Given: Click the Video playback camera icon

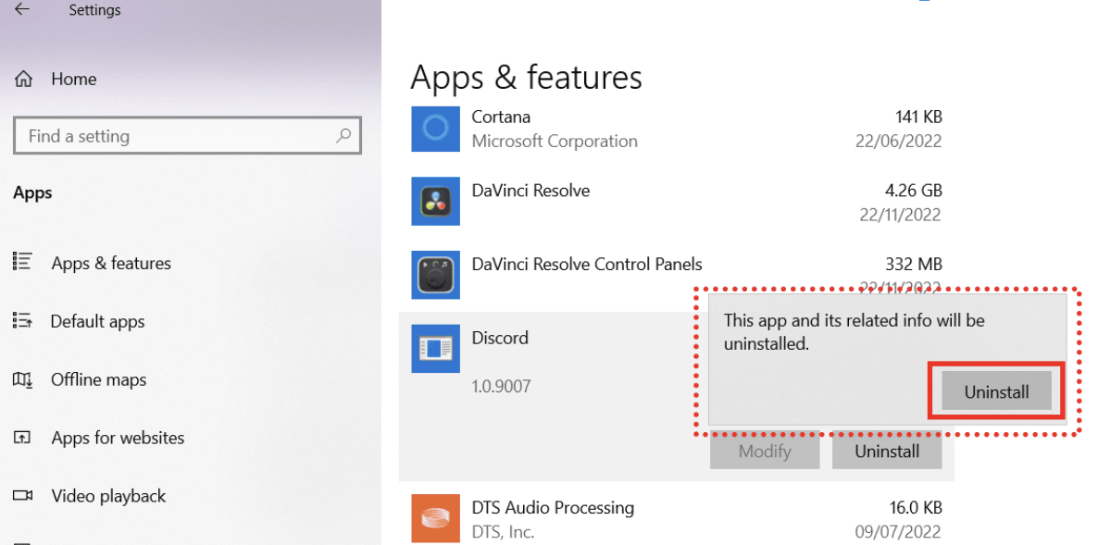Looking at the screenshot, I should click(x=22, y=496).
